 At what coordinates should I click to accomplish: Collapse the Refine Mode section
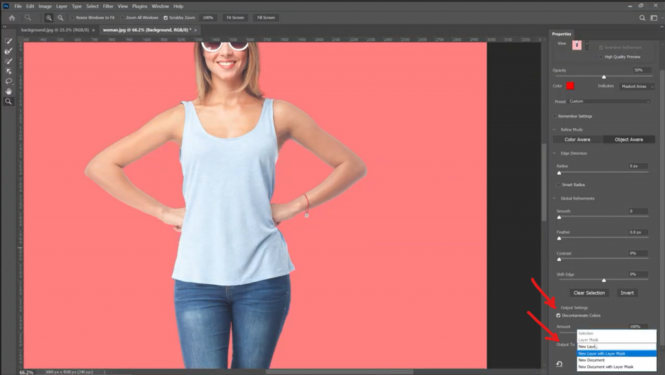click(x=555, y=130)
